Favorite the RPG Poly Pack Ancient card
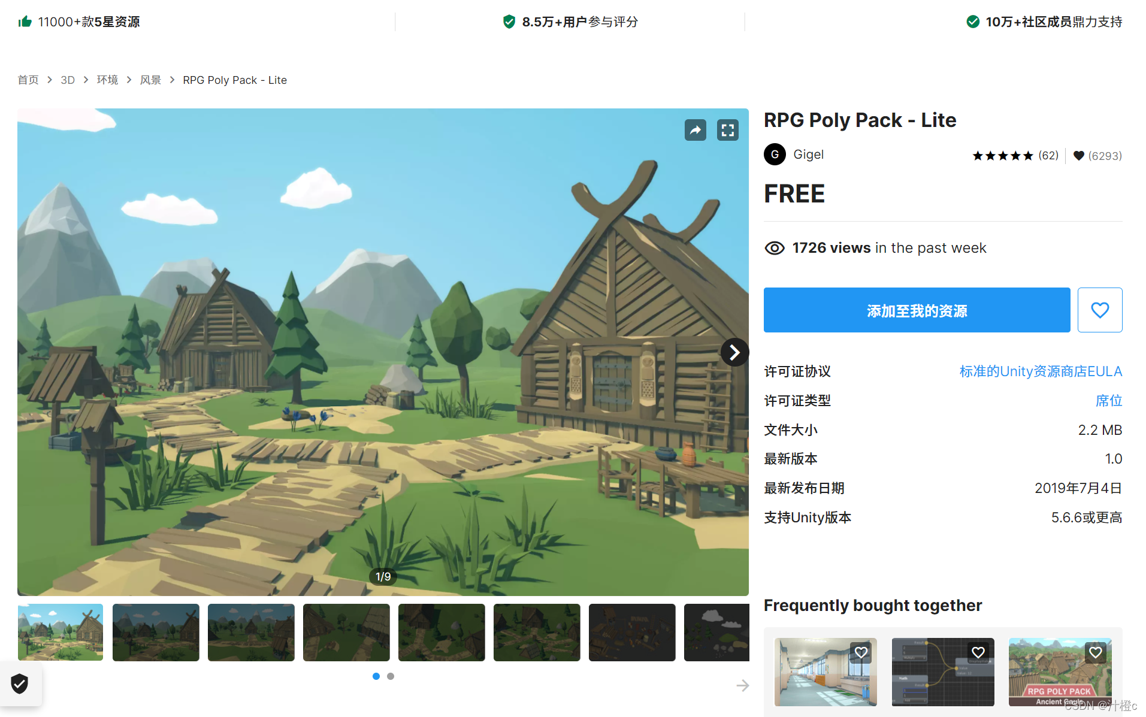Image resolution: width=1146 pixels, height=717 pixels. (x=1096, y=652)
